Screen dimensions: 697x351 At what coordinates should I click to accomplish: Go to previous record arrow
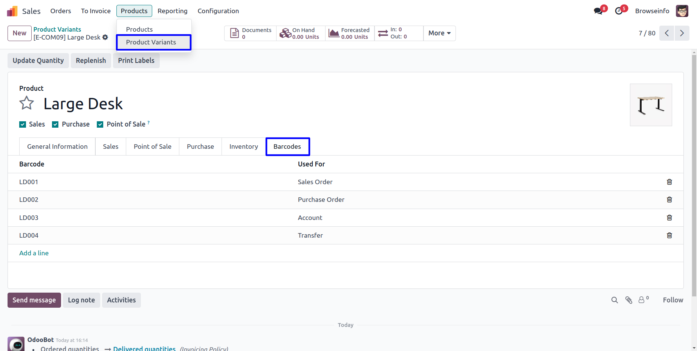666,33
